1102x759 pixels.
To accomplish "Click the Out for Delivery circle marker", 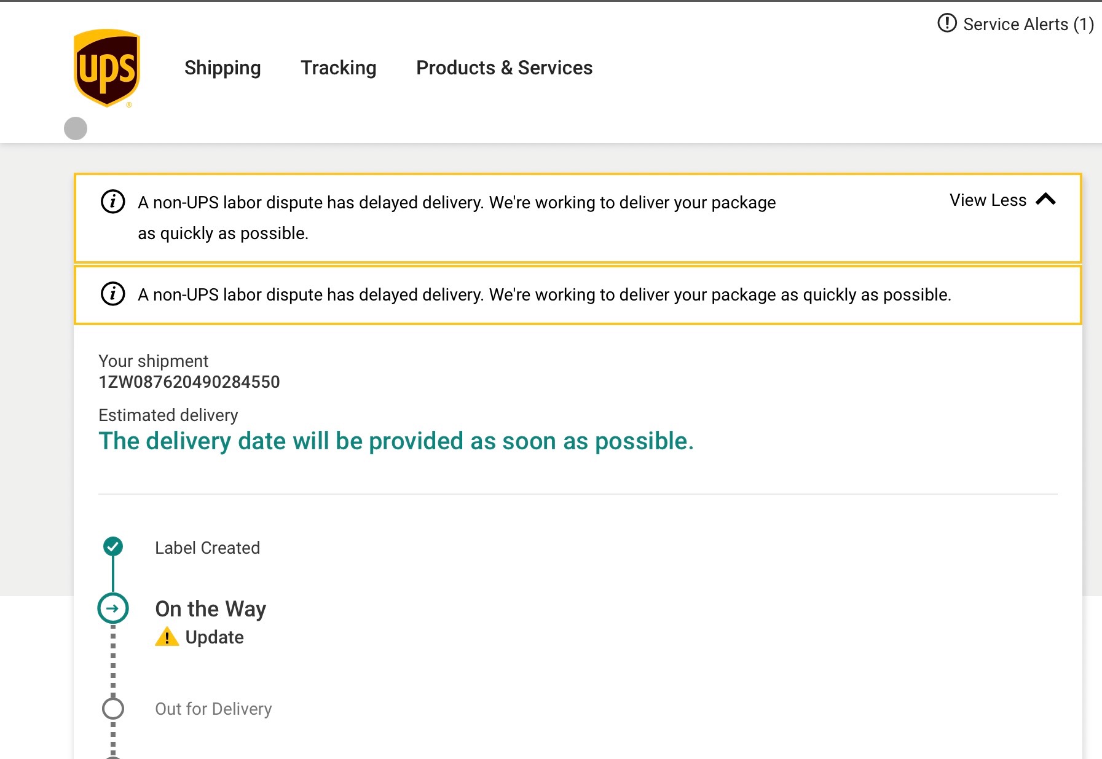I will point(112,709).
